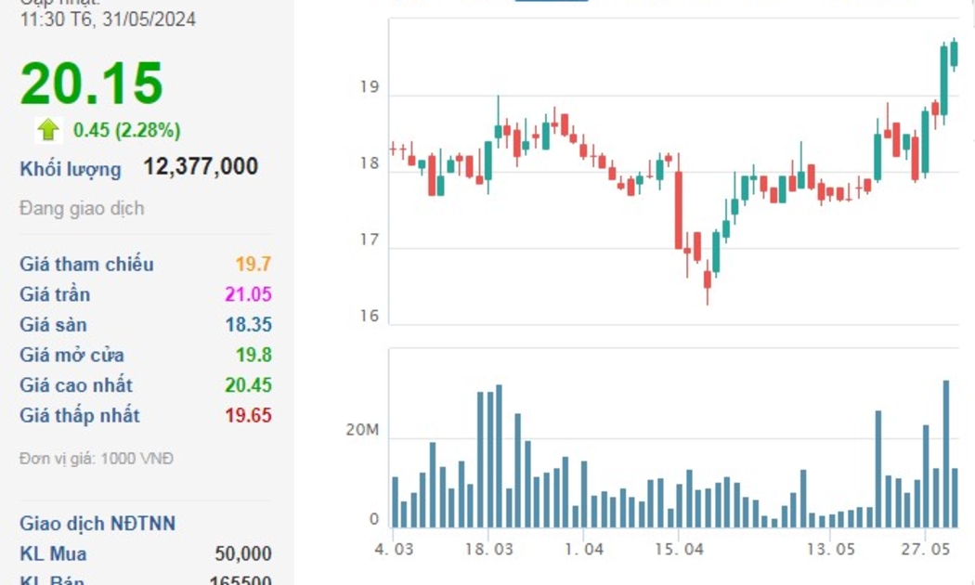This screenshot has width=975, height=585.
Task: Click the 15. 04 date on chart axis
Action: click(x=680, y=549)
